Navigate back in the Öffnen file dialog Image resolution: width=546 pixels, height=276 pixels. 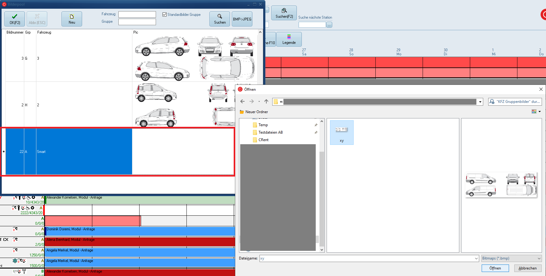pyautogui.click(x=242, y=101)
